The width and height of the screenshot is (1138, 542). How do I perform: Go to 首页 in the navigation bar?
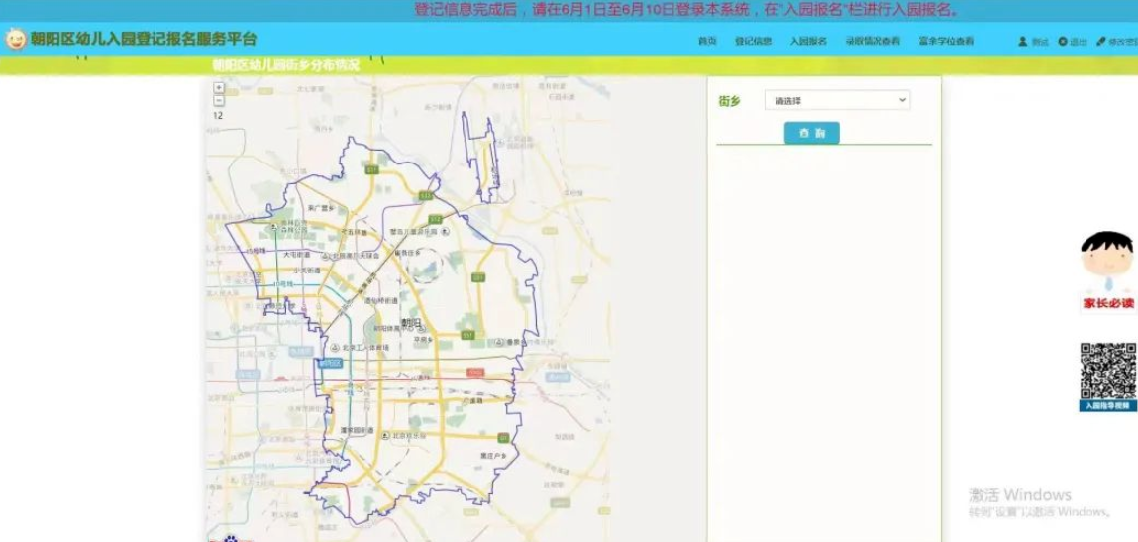pos(707,42)
